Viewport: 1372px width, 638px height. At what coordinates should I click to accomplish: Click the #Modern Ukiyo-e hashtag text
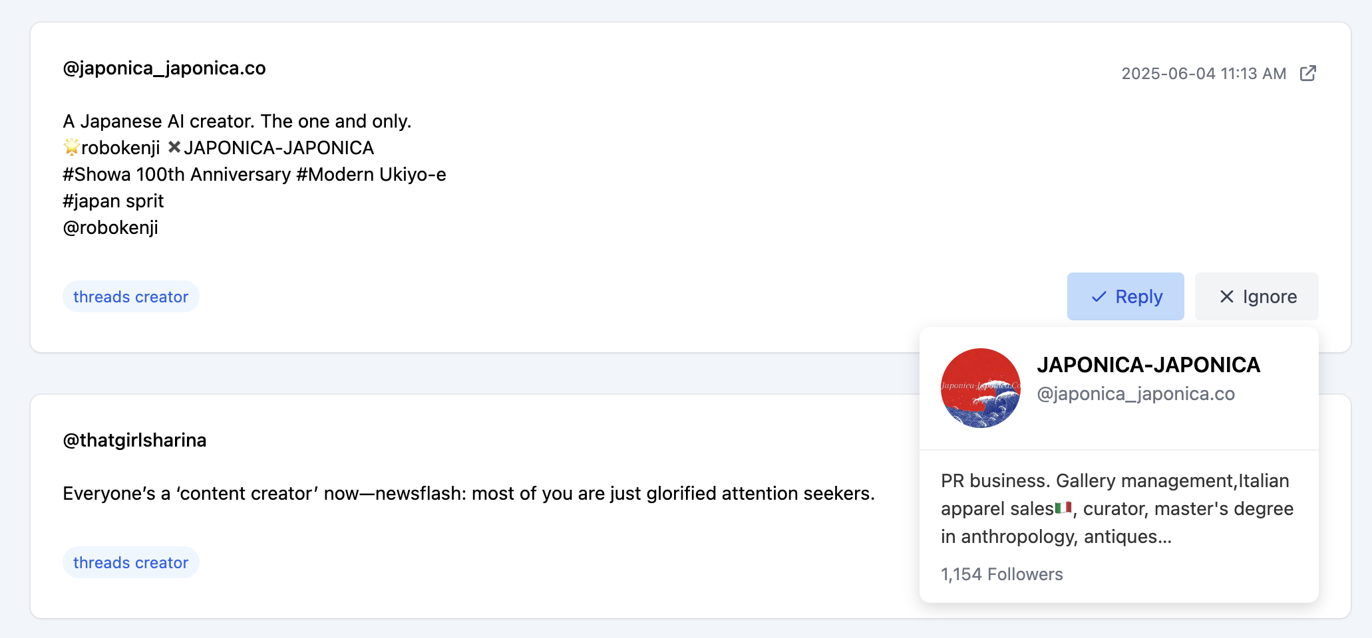(x=371, y=175)
